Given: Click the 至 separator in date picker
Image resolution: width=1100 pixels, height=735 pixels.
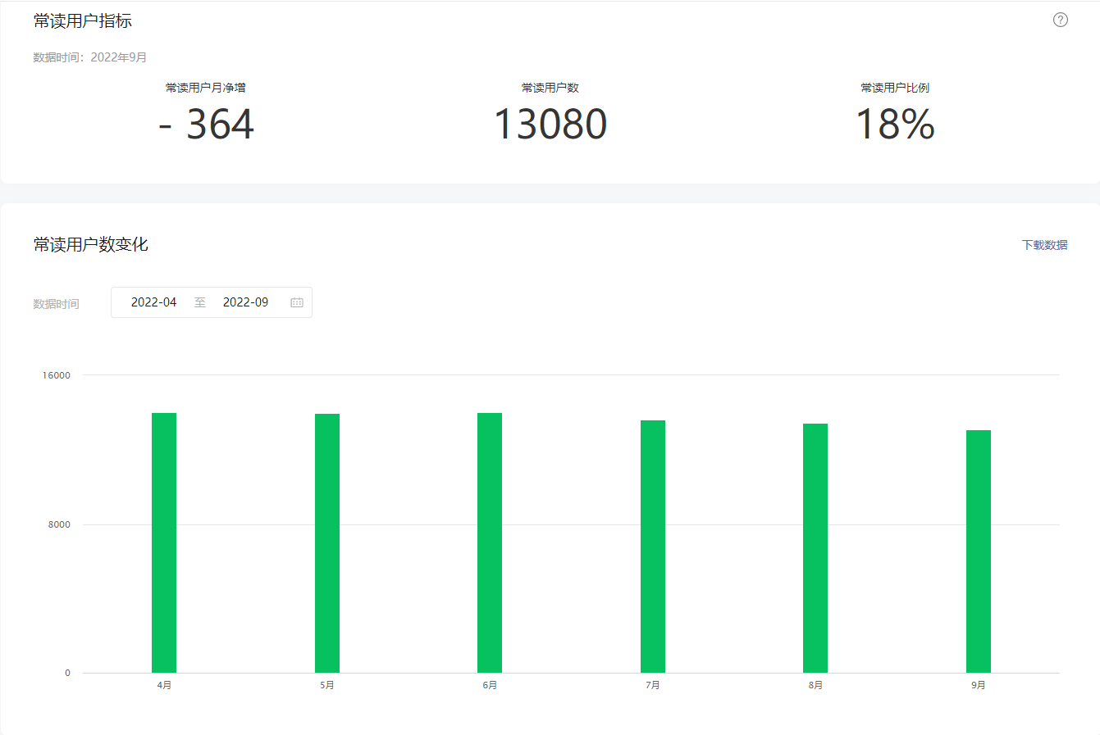Looking at the screenshot, I should coord(200,302).
